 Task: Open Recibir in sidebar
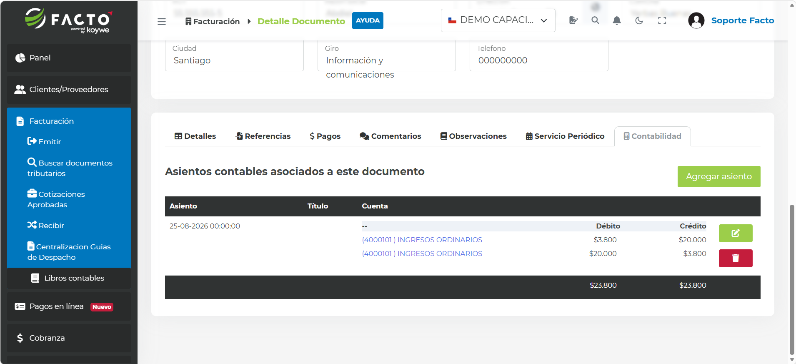pyautogui.click(x=46, y=226)
